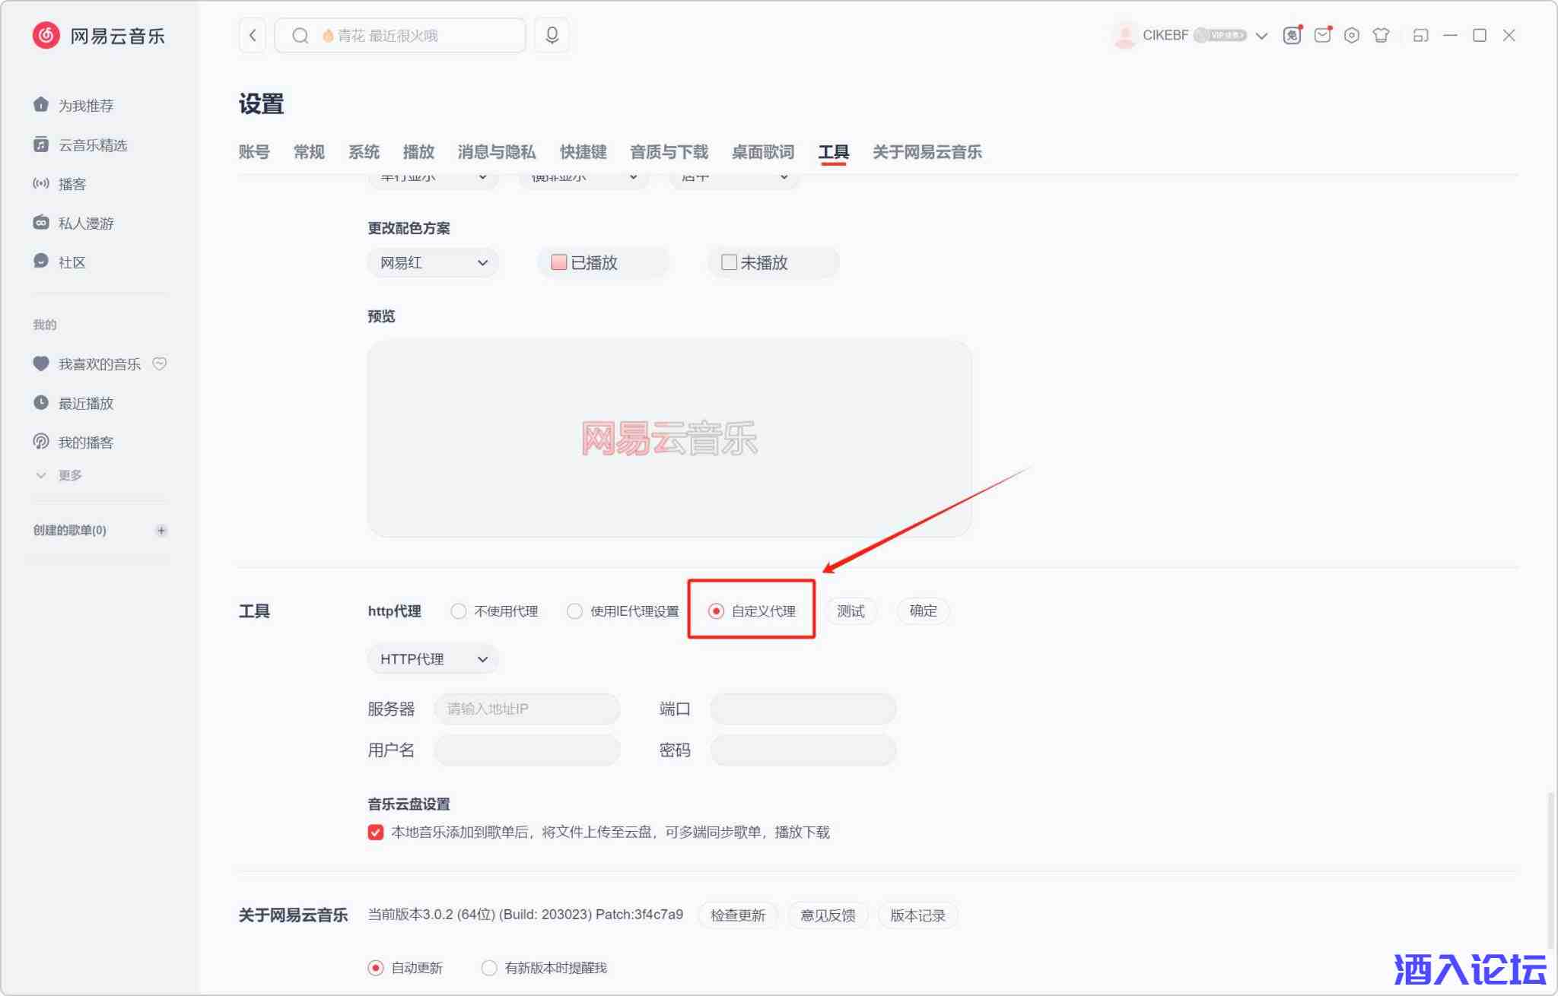The width and height of the screenshot is (1558, 996).
Task: Select the 不使用代理 radio option
Action: (x=458, y=611)
